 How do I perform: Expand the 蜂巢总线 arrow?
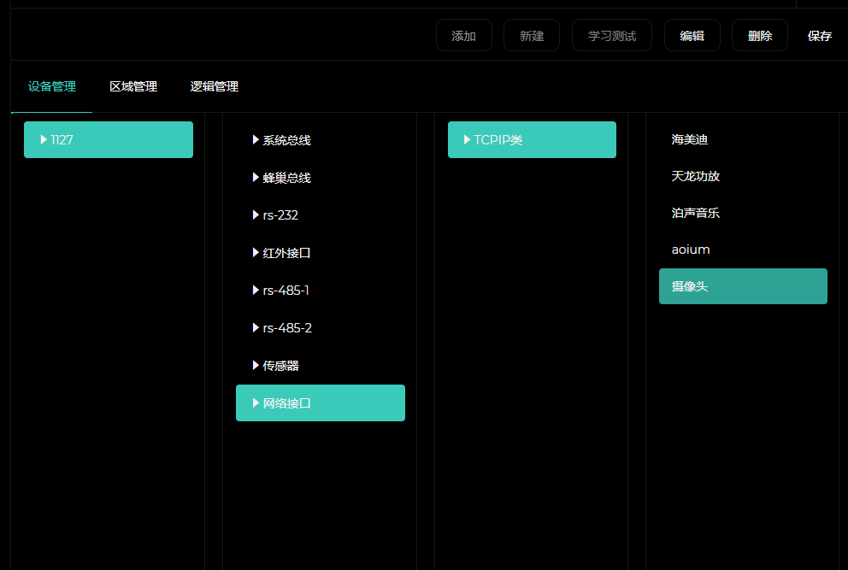[x=256, y=178]
